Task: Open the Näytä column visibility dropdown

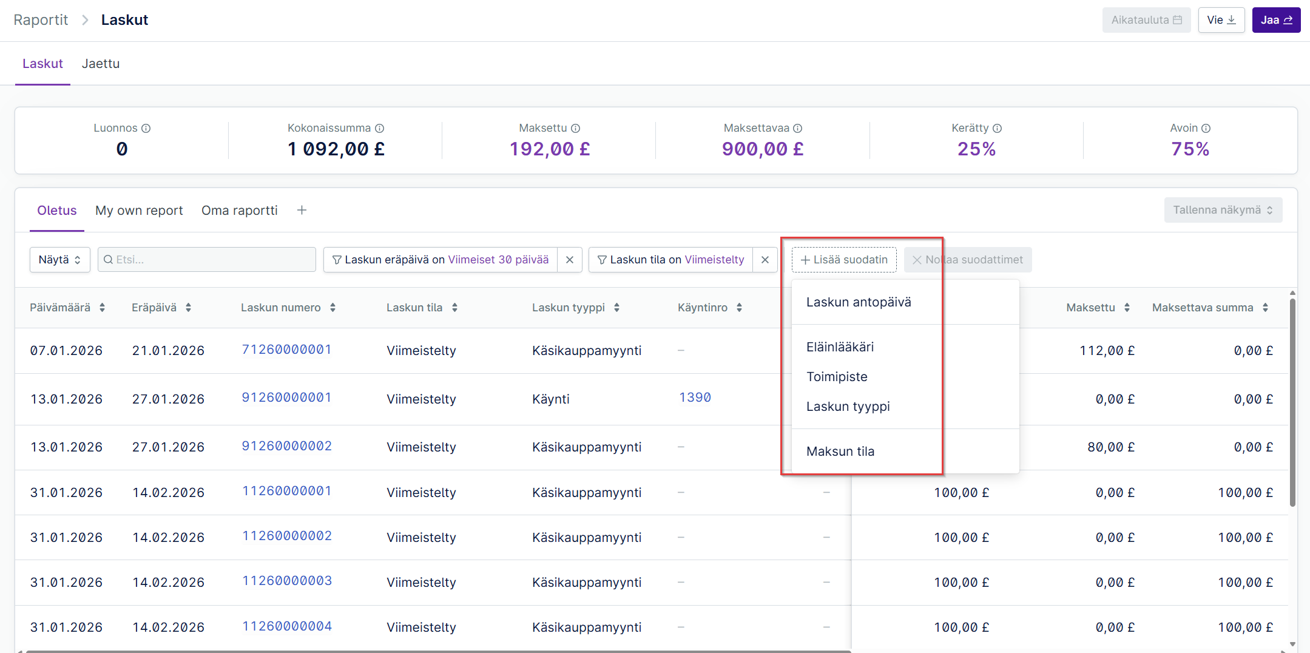Action: [x=60, y=260]
